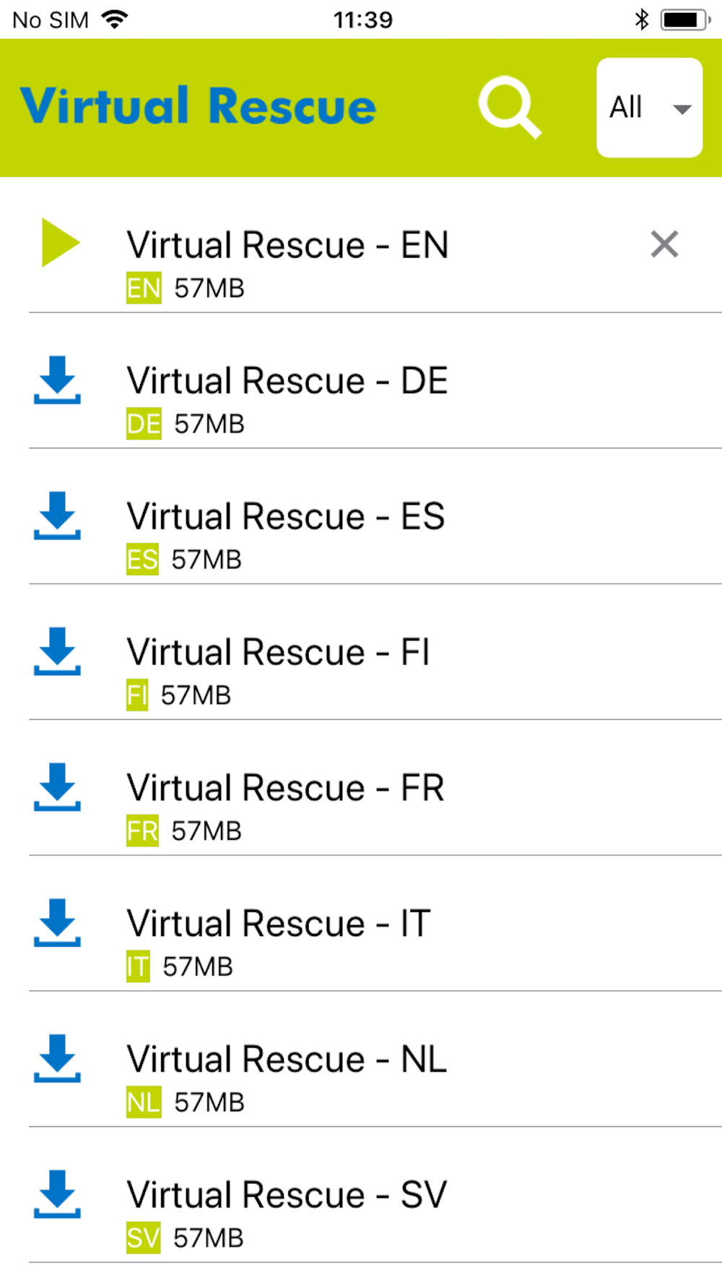Open the All language filter dropdown
The height and width of the screenshot is (1284, 722).
click(x=648, y=108)
